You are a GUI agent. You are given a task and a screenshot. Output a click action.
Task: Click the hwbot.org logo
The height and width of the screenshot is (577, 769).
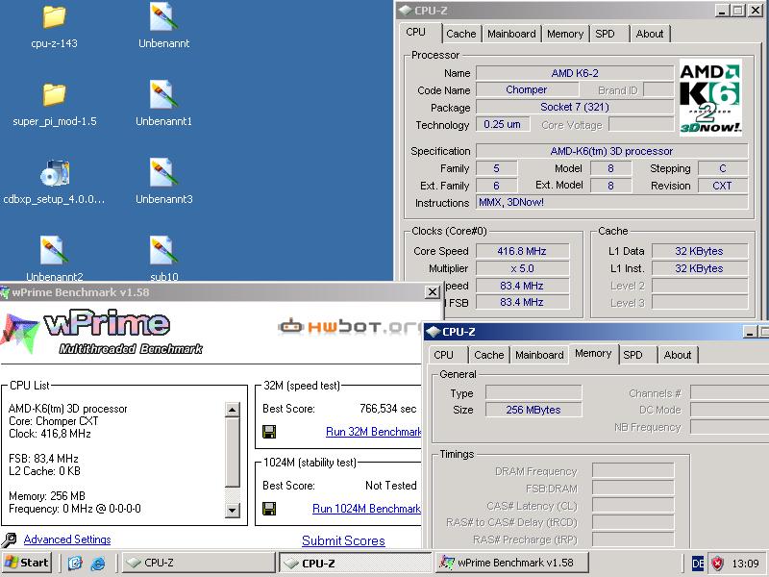point(351,326)
